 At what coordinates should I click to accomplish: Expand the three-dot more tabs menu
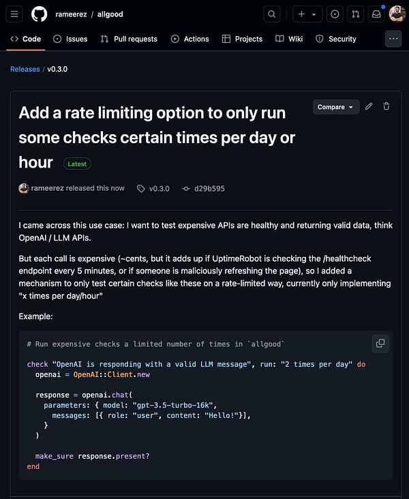[393, 39]
